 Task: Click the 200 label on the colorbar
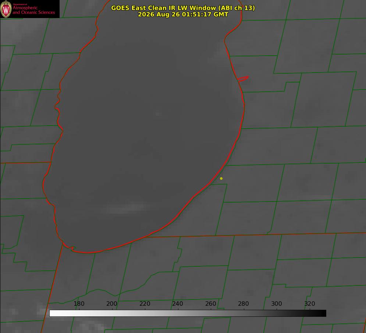[112, 304]
